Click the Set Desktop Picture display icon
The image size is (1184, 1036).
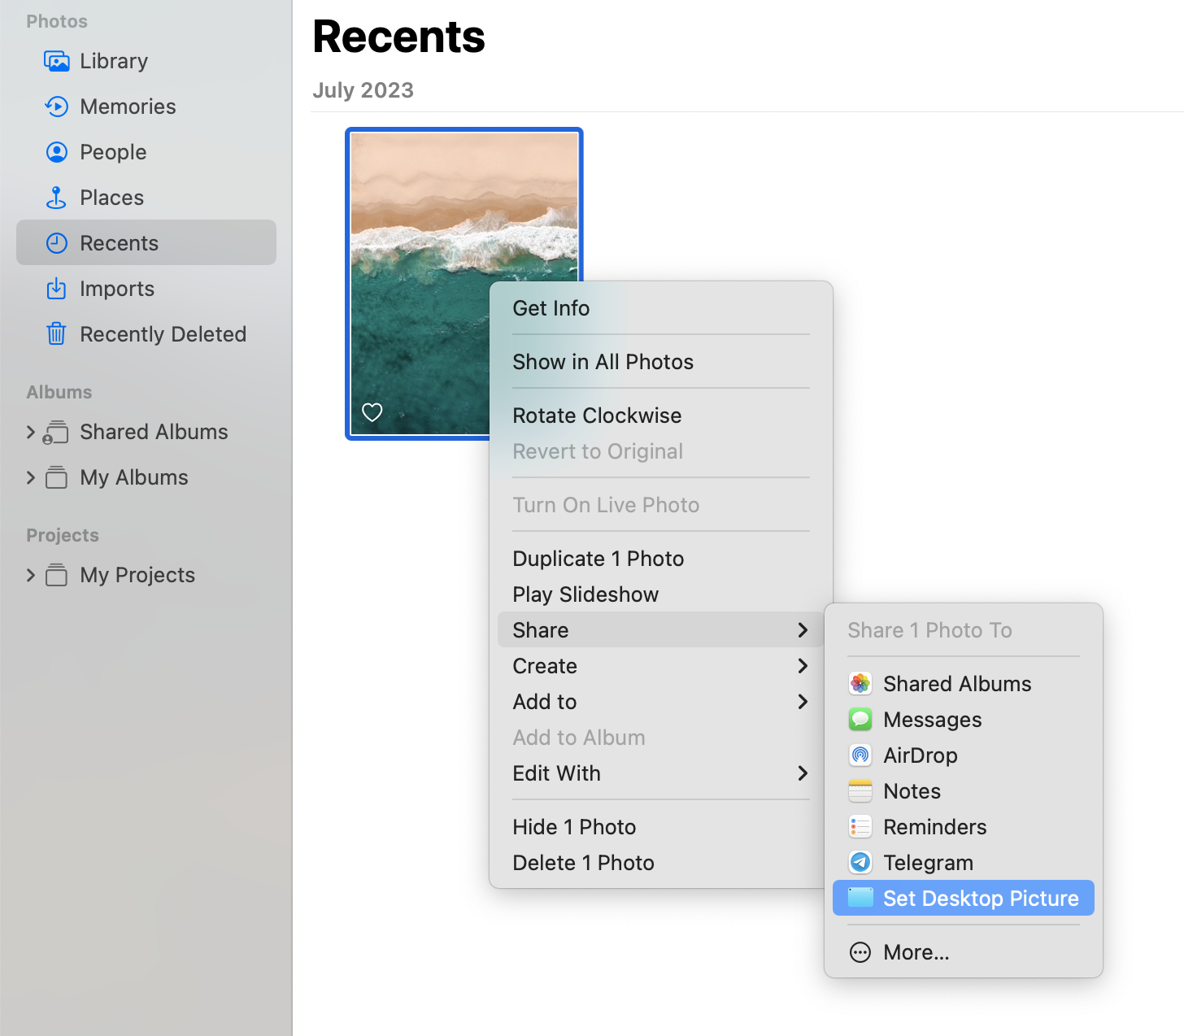click(860, 898)
